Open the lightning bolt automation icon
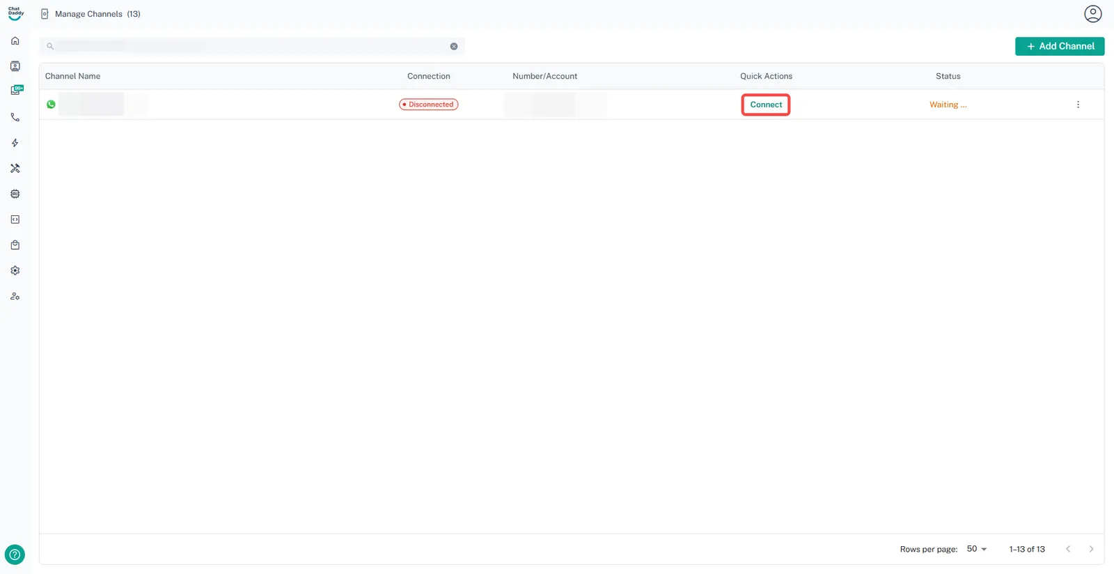The image size is (1114, 574). coord(15,143)
